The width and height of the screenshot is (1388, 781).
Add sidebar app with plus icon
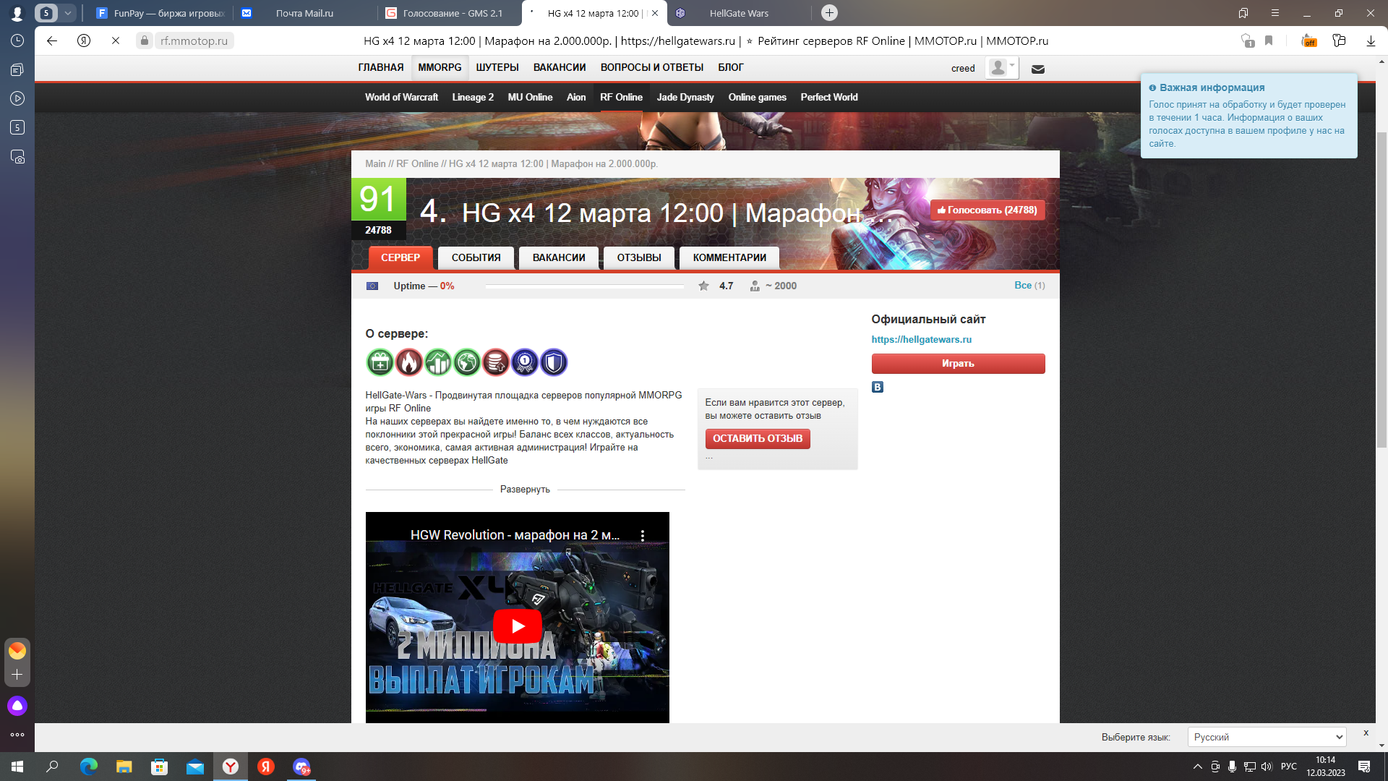tap(17, 675)
